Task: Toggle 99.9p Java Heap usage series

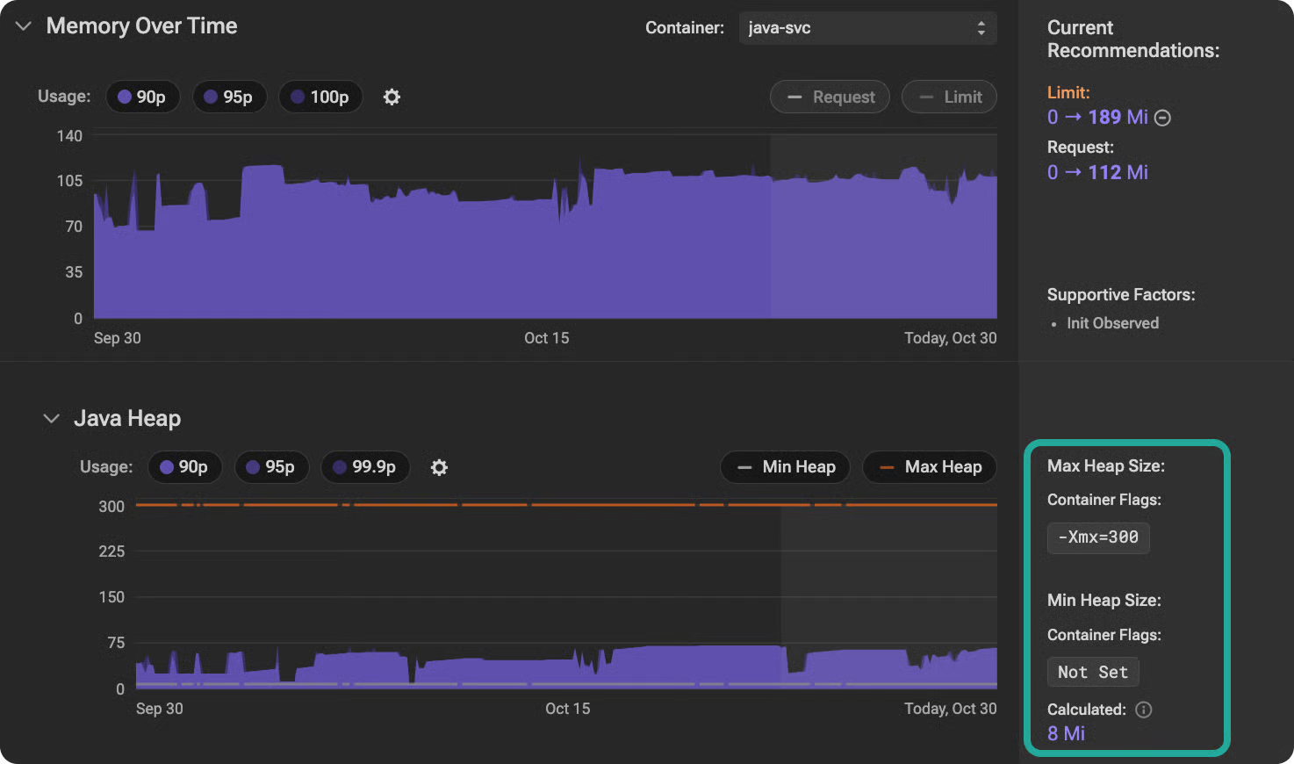Action: tap(364, 467)
